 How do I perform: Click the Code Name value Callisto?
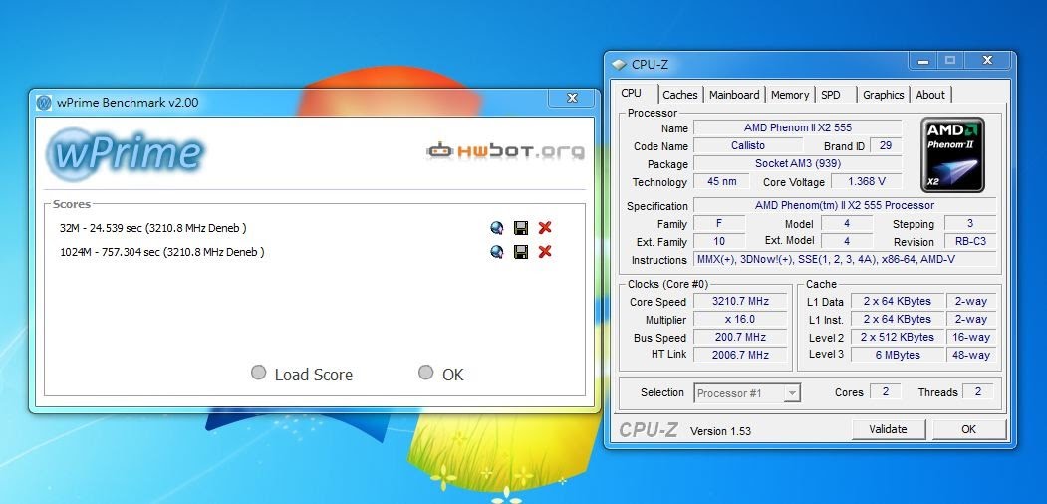[x=748, y=145]
